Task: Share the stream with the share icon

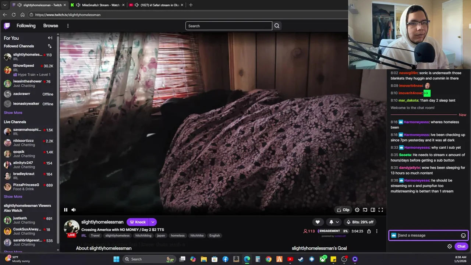Action: [369, 231]
